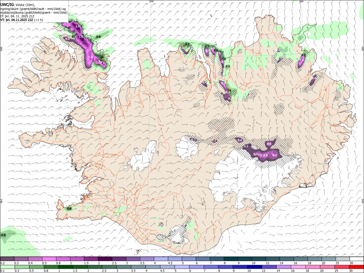This screenshot has height=273, width=364.
Task: Select the 'Vindur (10m)' legend text
Action: 25,5
